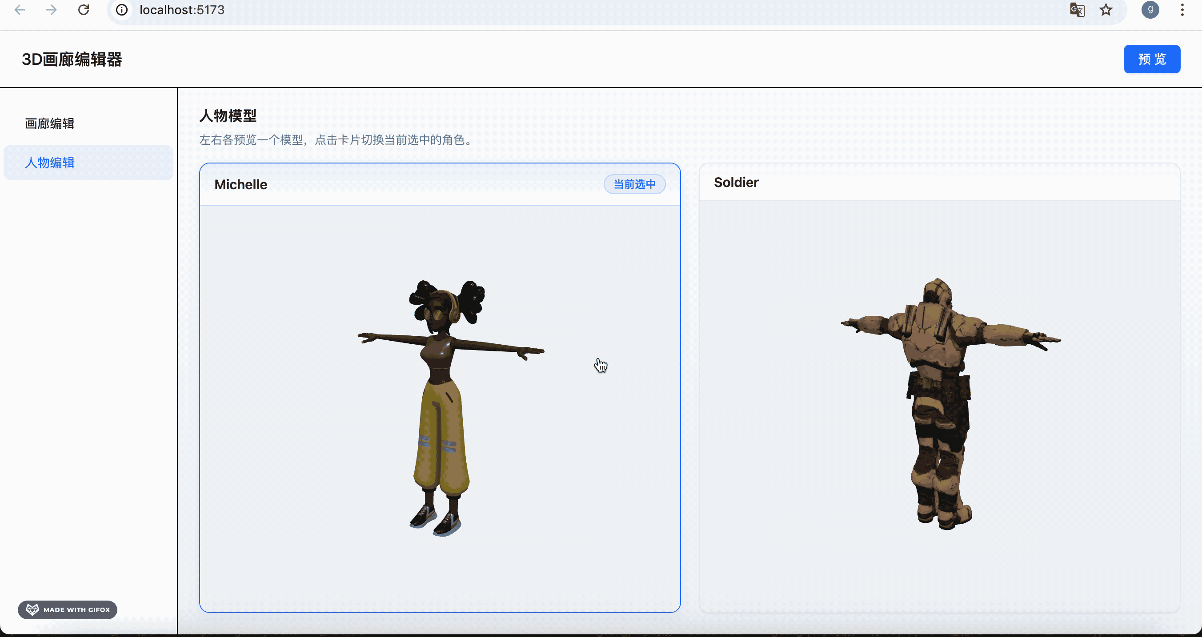Screen dimensions: 1202x637
Task: Click the Soldier card title
Action: click(736, 182)
